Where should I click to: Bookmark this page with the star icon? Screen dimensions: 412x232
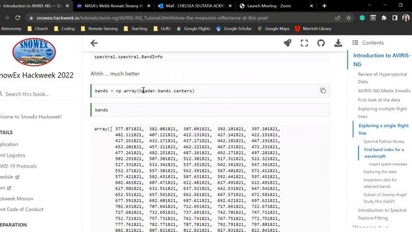[348, 18]
